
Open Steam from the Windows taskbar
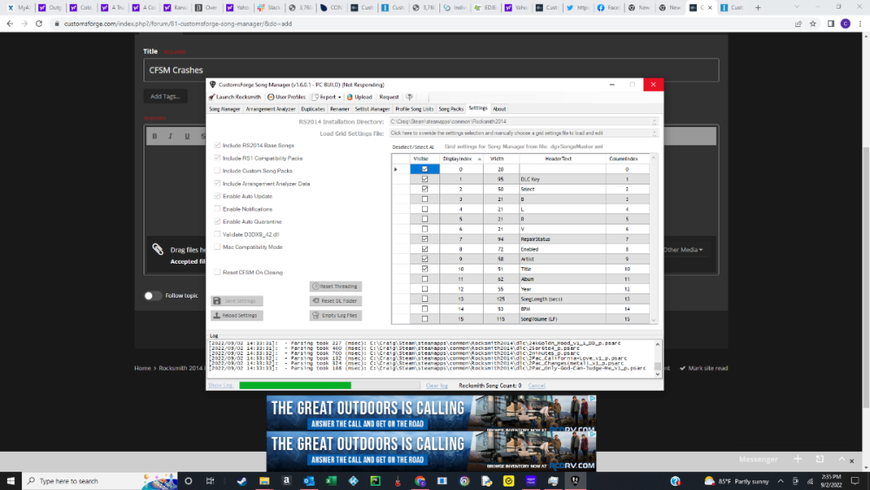tap(240, 480)
